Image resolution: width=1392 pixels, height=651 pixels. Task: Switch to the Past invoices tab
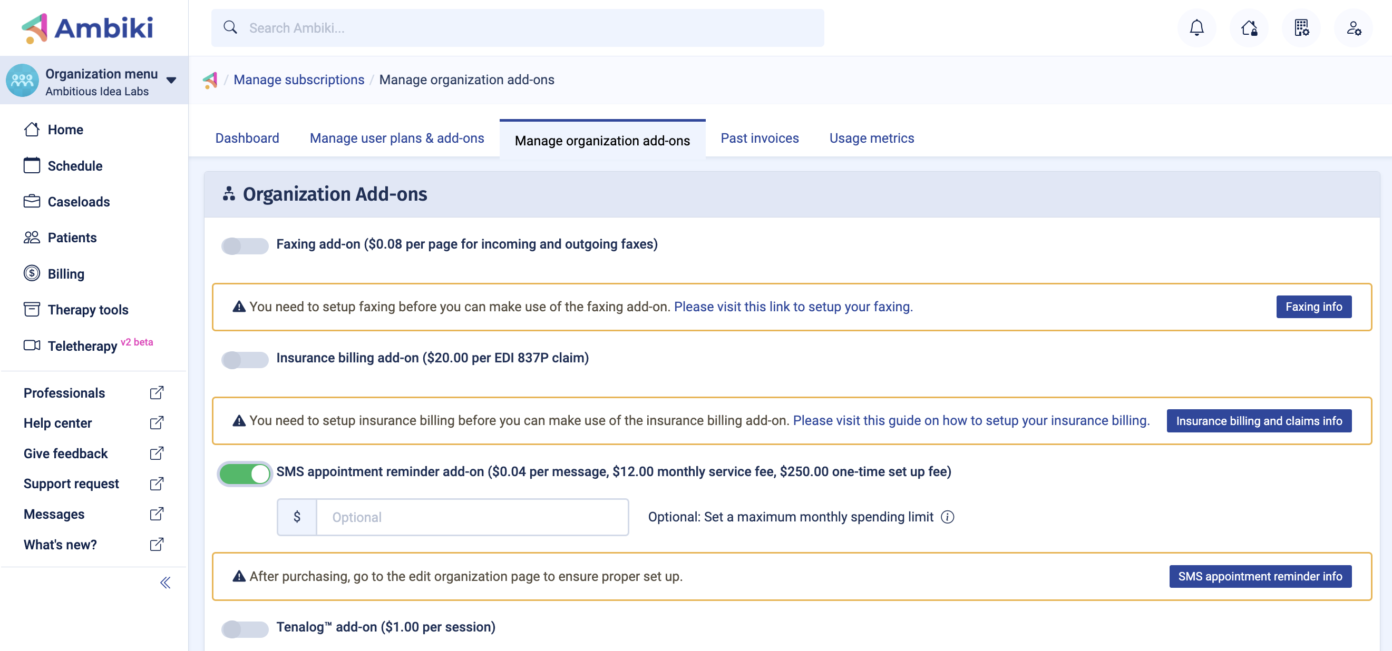click(758, 138)
